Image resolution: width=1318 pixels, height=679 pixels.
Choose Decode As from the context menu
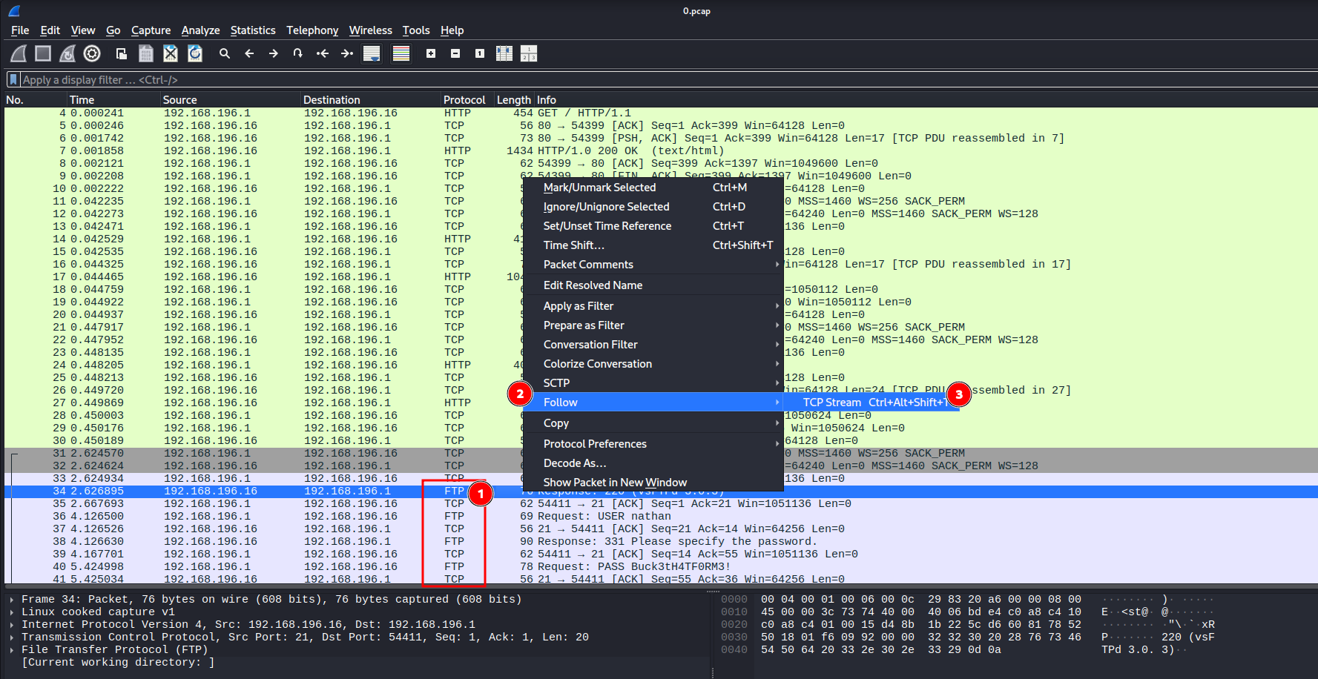point(575,463)
